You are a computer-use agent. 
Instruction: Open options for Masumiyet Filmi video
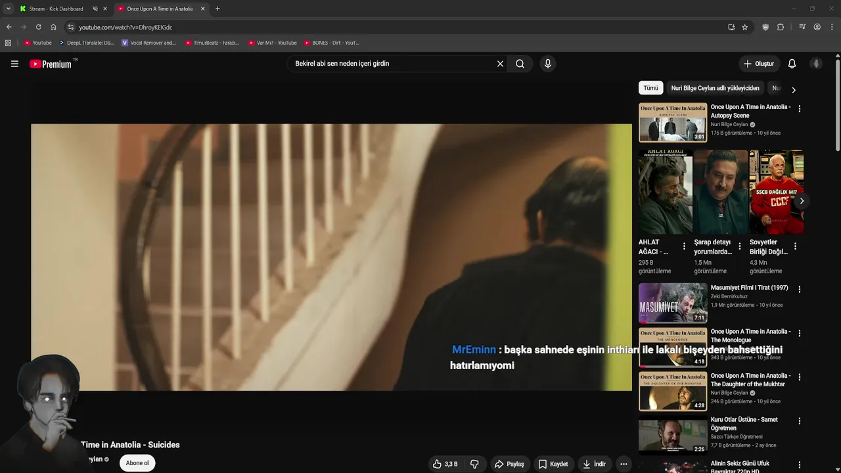click(800, 289)
